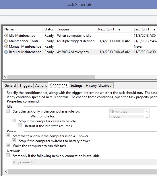Open the Settings tab
The width and height of the screenshot is (157, 176).
(x=76, y=86)
